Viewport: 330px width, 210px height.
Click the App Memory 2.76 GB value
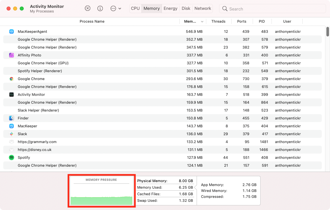(249, 185)
